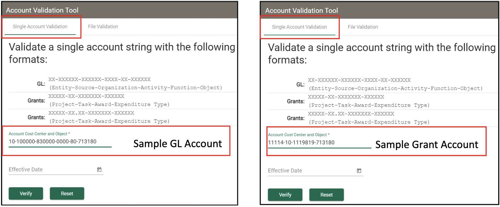Click Entity-Source-Organization description text in right panel
The width and height of the screenshot is (500, 207).
(396, 88)
